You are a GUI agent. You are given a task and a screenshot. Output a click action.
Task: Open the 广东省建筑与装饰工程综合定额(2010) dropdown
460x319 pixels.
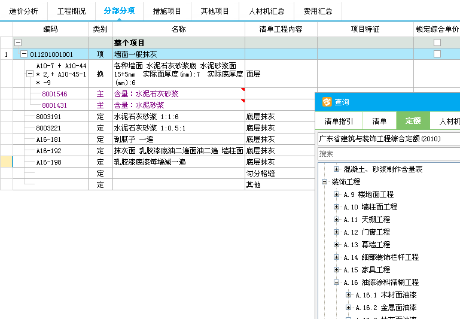tap(389, 138)
